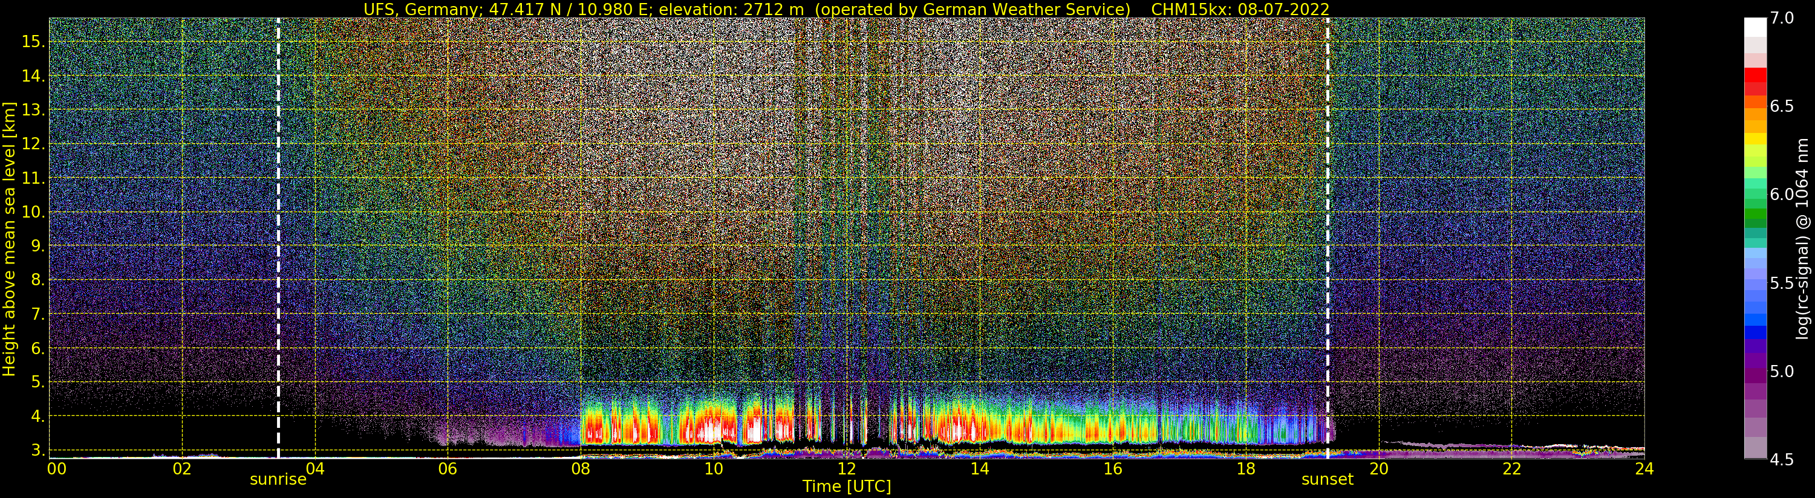Click the '4.5' colorbar scale value
Viewport: 1815px width, 498px height.
point(1781,459)
